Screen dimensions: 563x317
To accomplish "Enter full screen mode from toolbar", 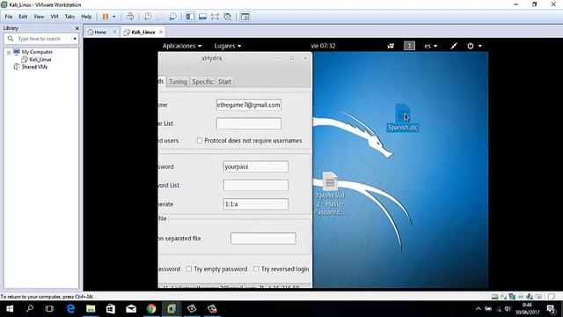I will point(215,17).
